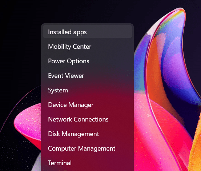Image resolution: width=201 pixels, height=171 pixels.
Task: Open Disk Management
Action: tap(87, 134)
